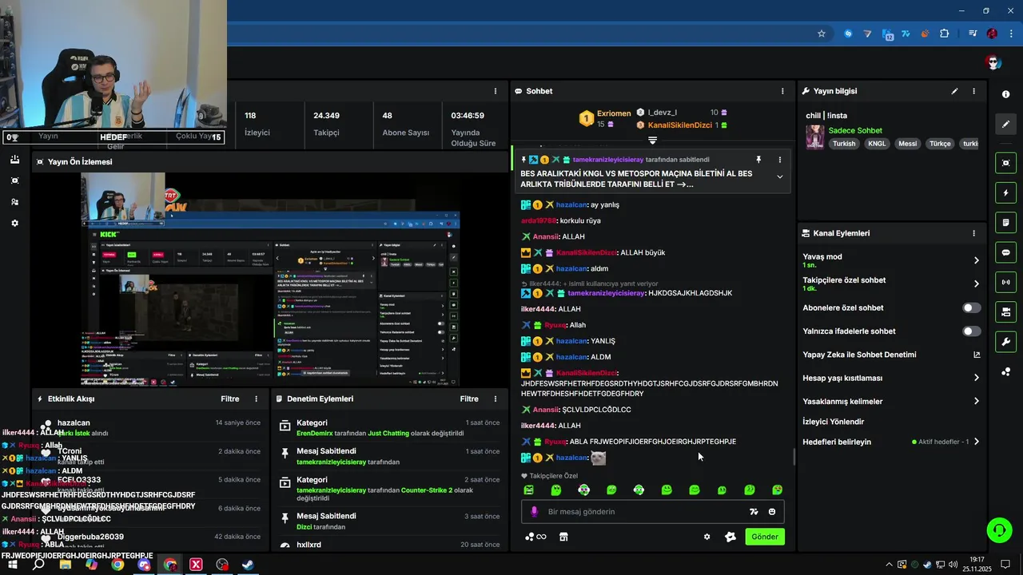Select the broadcast signal icon in right sidebar
The height and width of the screenshot is (575, 1023).
[x=1005, y=282]
